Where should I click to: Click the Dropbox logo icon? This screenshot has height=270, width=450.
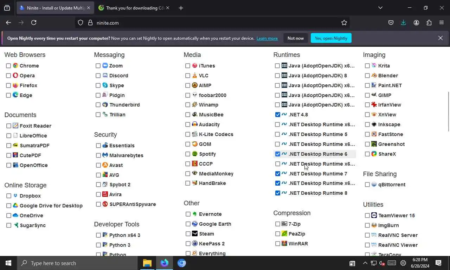(15, 196)
